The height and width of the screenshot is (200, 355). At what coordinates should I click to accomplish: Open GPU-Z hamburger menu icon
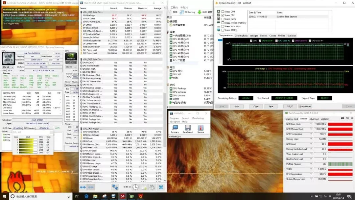pyautogui.click(x=352, y=118)
